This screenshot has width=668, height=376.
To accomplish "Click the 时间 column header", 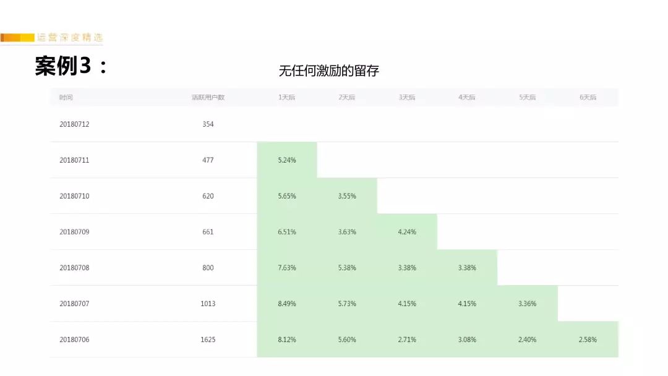I will [x=66, y=98].
